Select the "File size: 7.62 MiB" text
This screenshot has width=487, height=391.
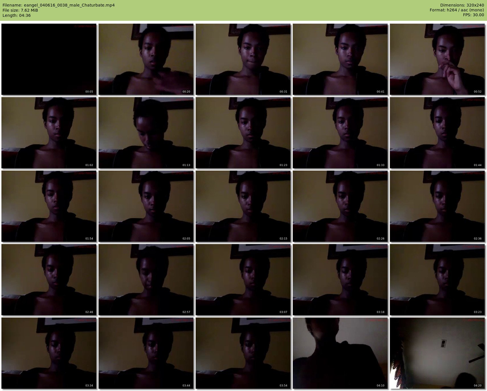[x=20, y=10]
